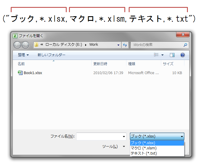
Task: Click the change view icon
Action: coord(156,55)
